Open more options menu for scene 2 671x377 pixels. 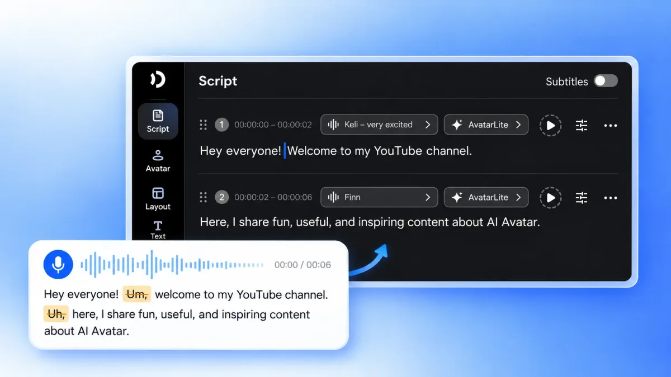click(611, 198)
